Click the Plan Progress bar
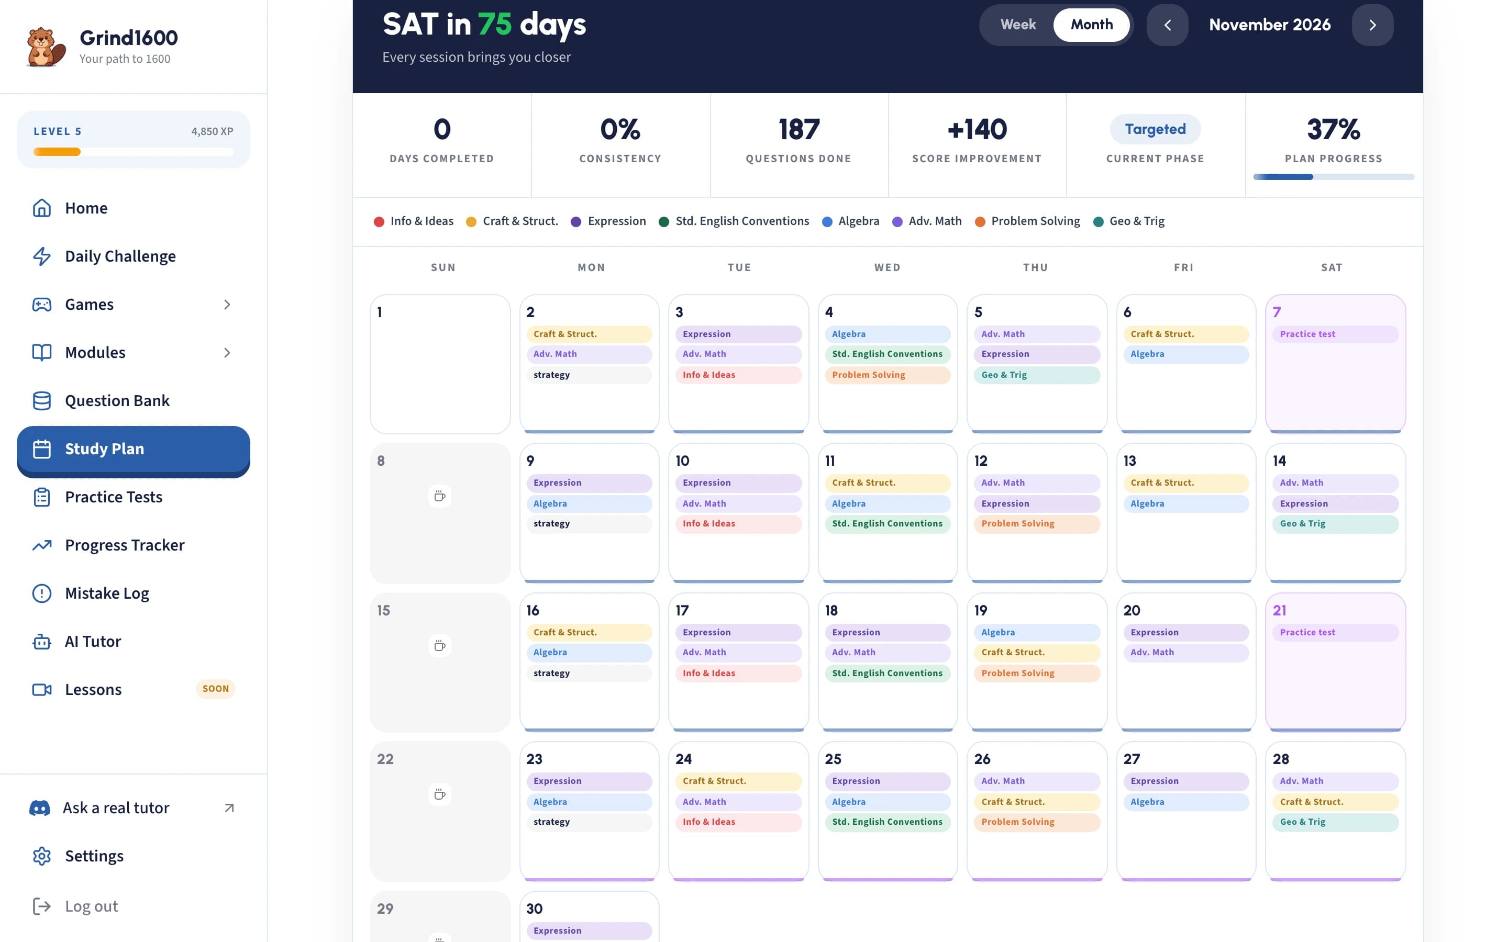 tap(1333, 177)
